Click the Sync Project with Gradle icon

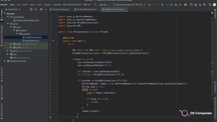196,5
